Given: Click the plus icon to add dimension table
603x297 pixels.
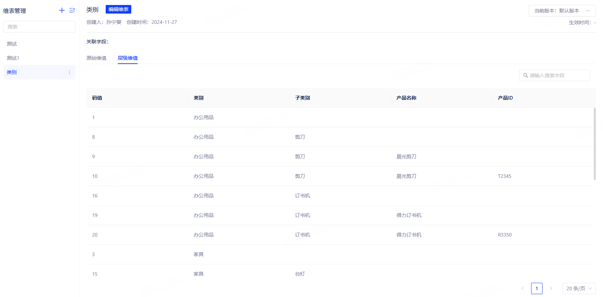Looking at the screenshot, I should point(62,10).
